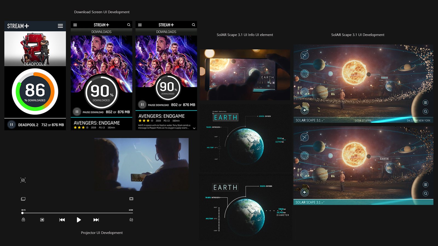Click projector timeline handle at 00:15

[x=22, y=213]
